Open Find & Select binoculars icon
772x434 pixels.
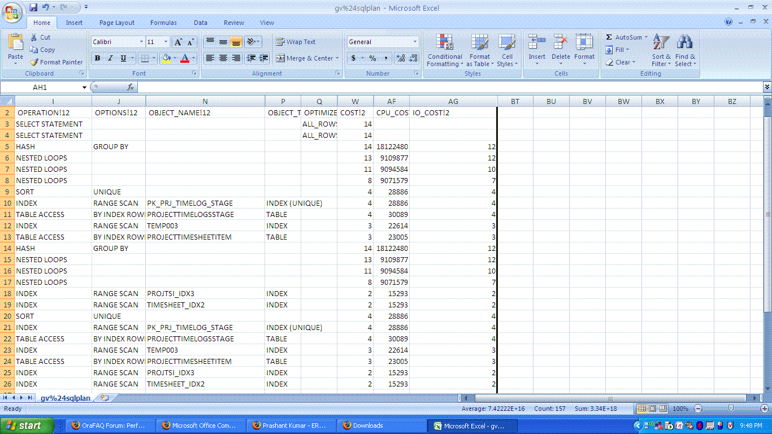point(684,43)
